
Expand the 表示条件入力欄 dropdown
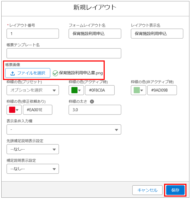[x=64, y=129]
